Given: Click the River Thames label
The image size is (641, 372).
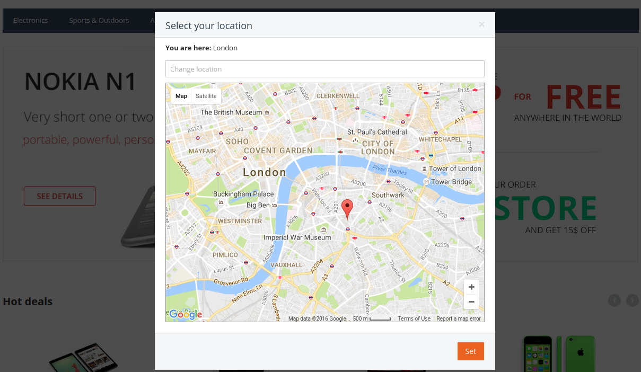Looking at the screenshot, I should 390,169.
